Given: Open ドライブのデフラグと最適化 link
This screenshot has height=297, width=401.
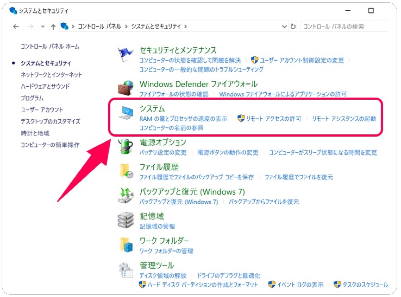Looking at the screenshot, I should point(229,276).
